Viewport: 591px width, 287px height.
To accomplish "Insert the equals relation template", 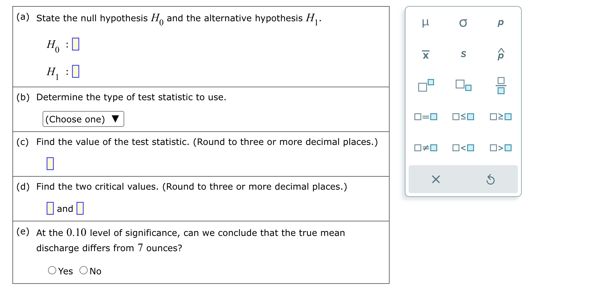I will pos(426,117).
